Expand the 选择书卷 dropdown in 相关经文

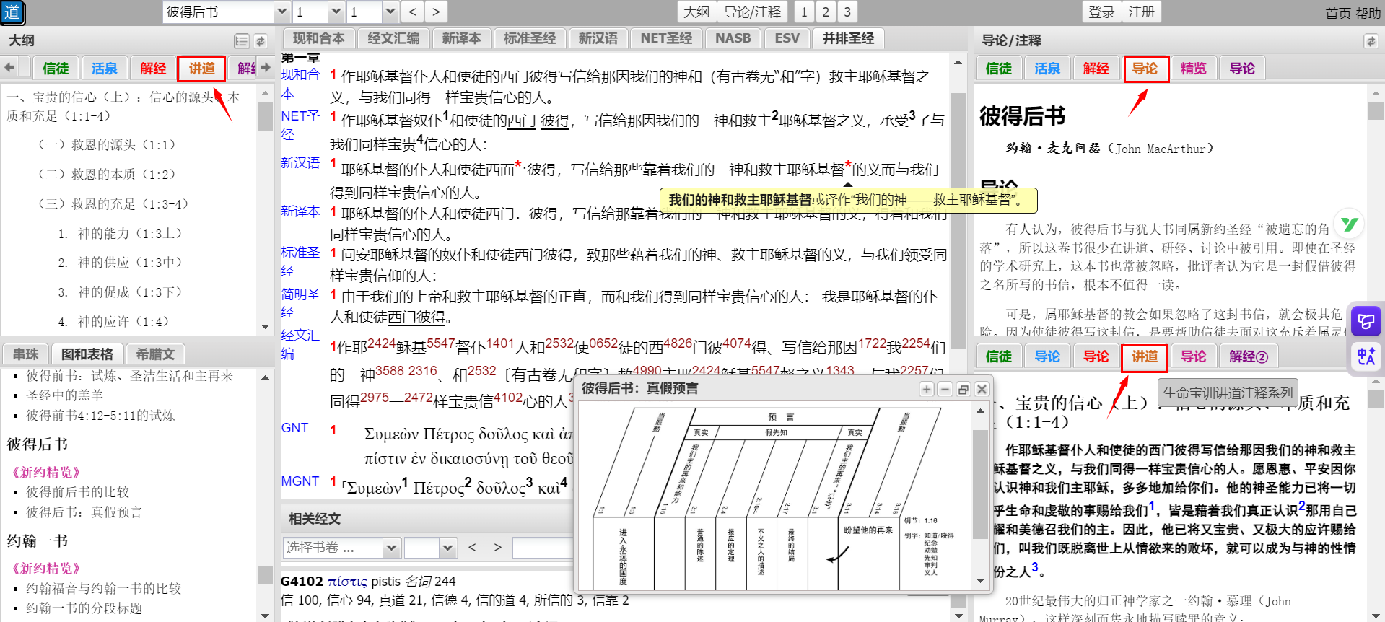point(391,548)
